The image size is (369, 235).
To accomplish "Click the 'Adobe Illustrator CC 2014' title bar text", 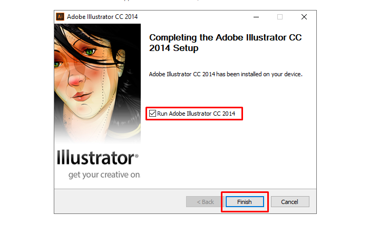I will pos(102,17).
